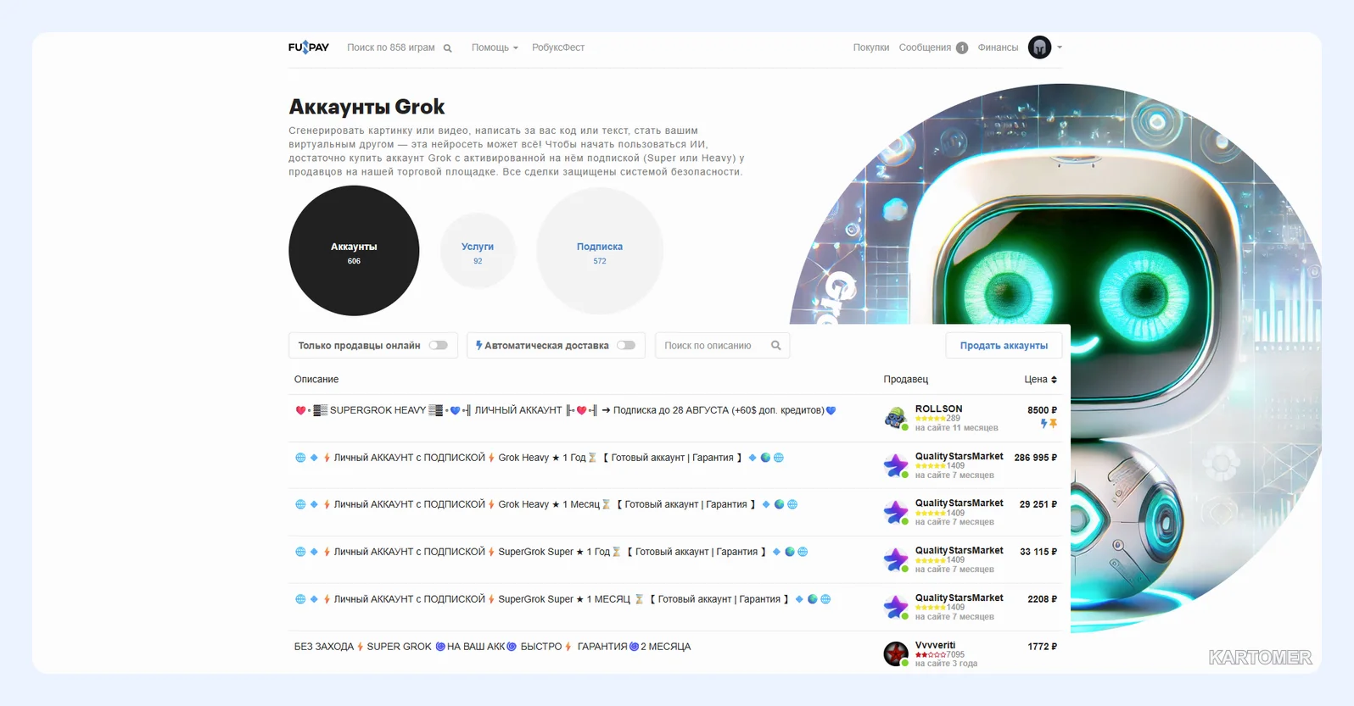
Task: Click the 'Поиск по 858 играм' search field
Action: pos(391,47)
